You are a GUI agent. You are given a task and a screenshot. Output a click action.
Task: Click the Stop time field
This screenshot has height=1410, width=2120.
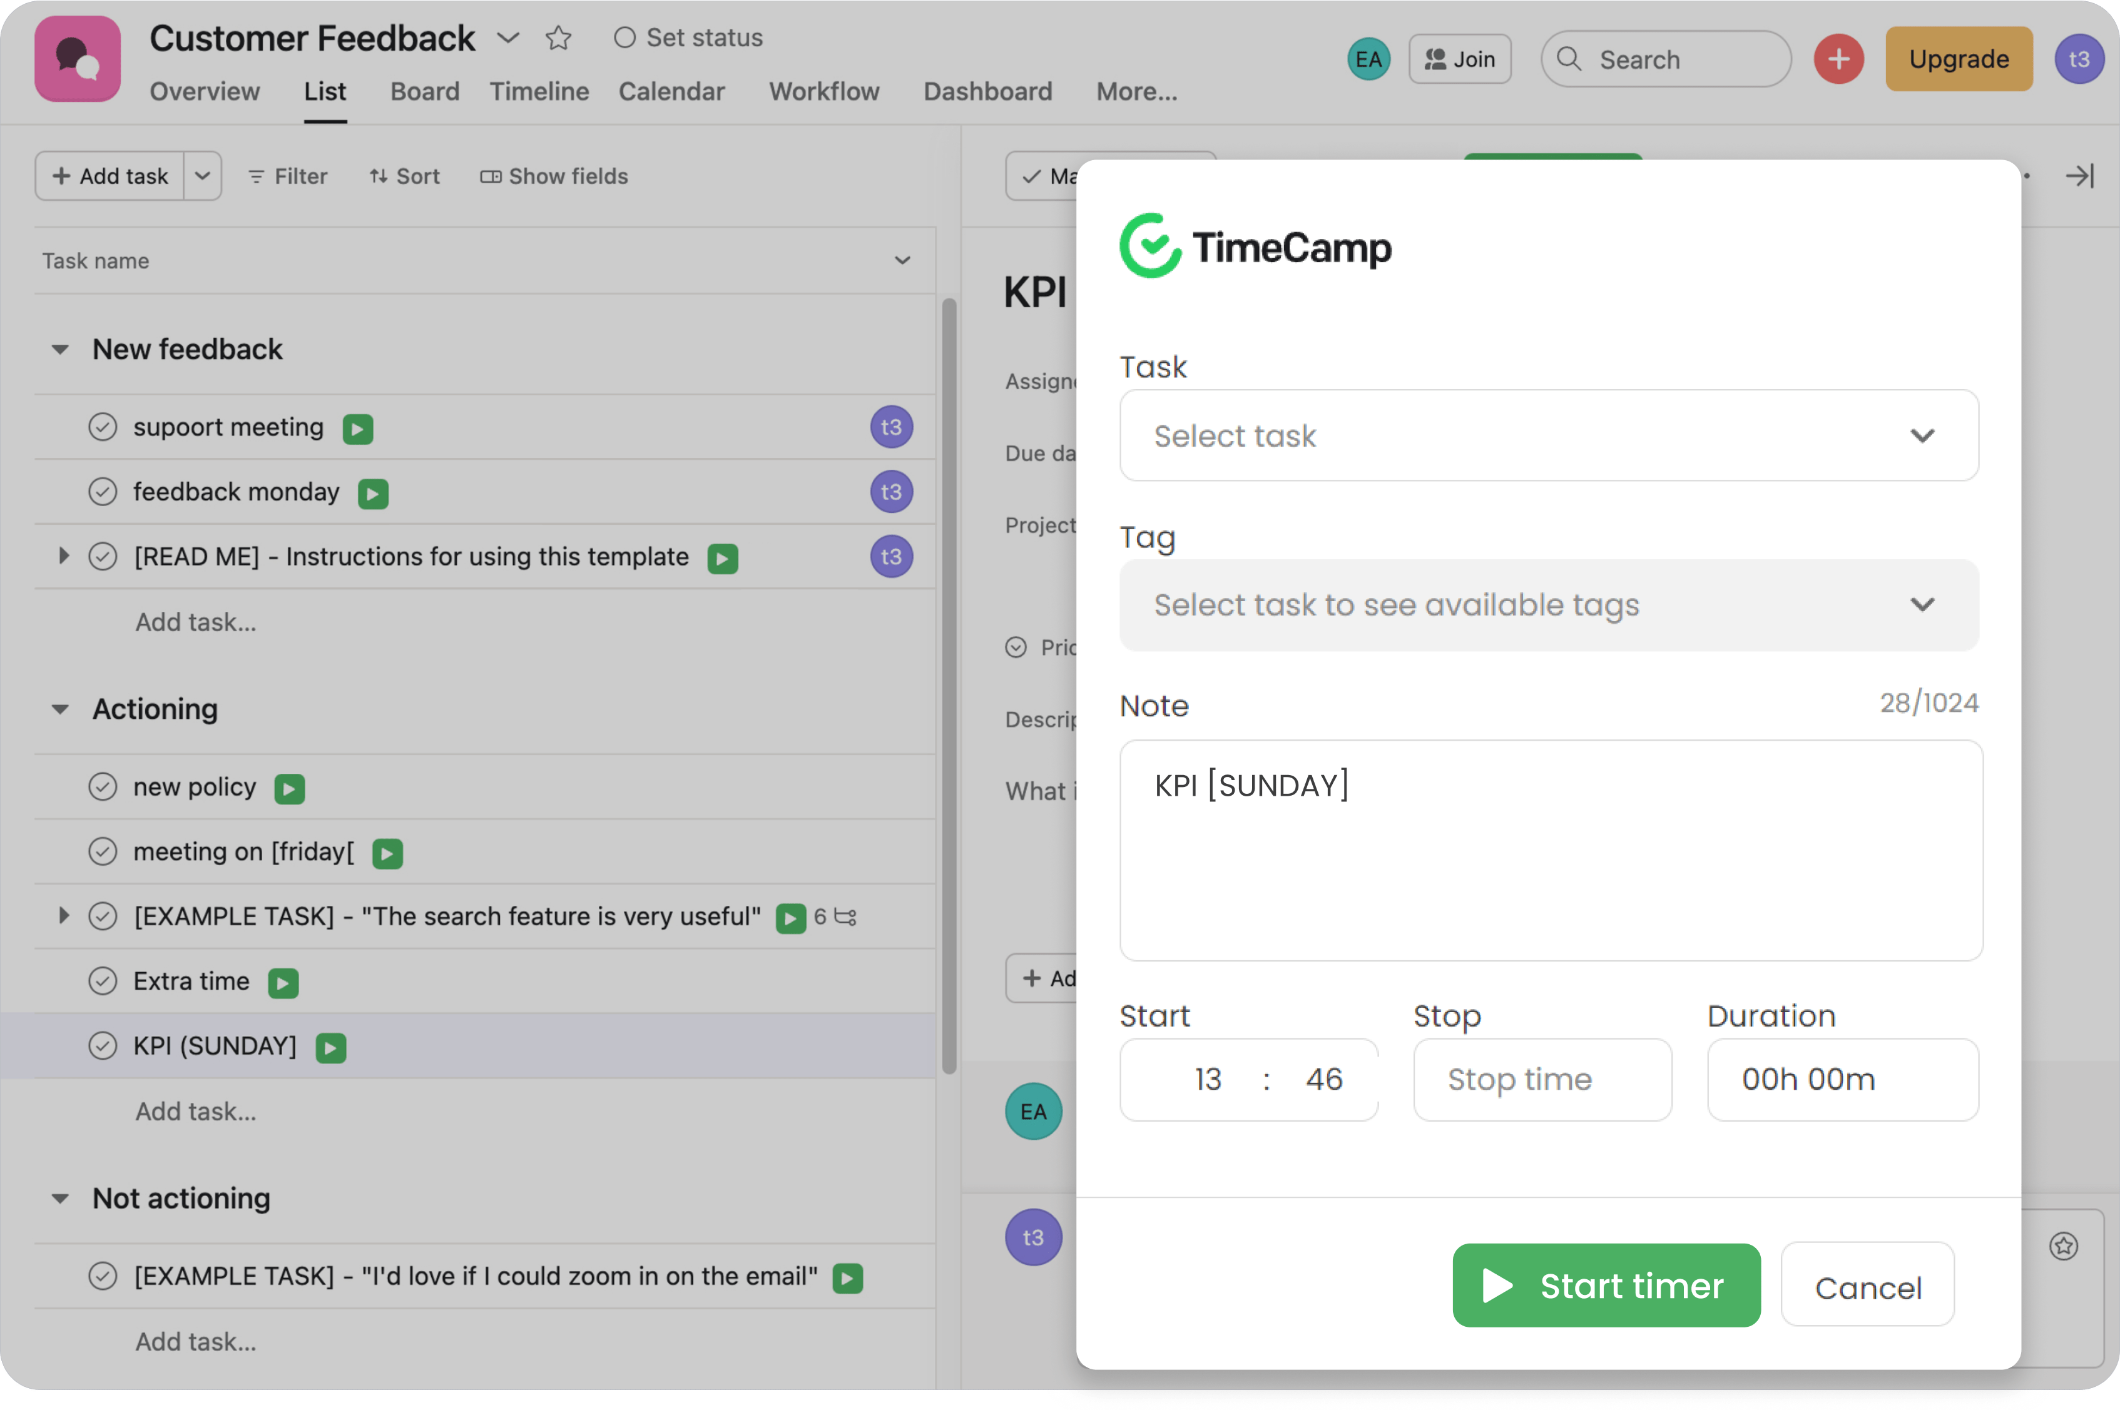(1542, 1079)
